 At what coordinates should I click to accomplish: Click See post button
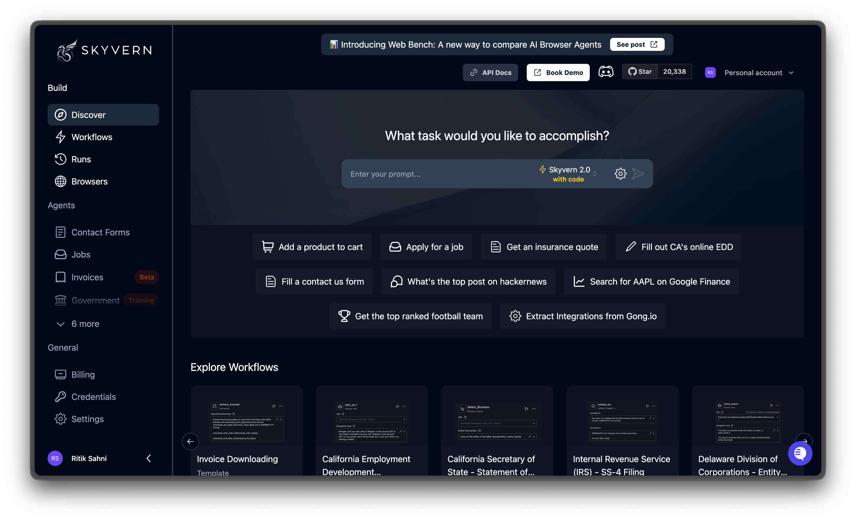coord(637,44)
